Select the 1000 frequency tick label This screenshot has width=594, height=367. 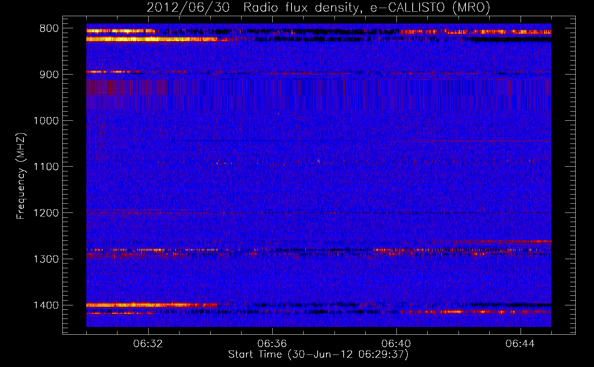46,121
